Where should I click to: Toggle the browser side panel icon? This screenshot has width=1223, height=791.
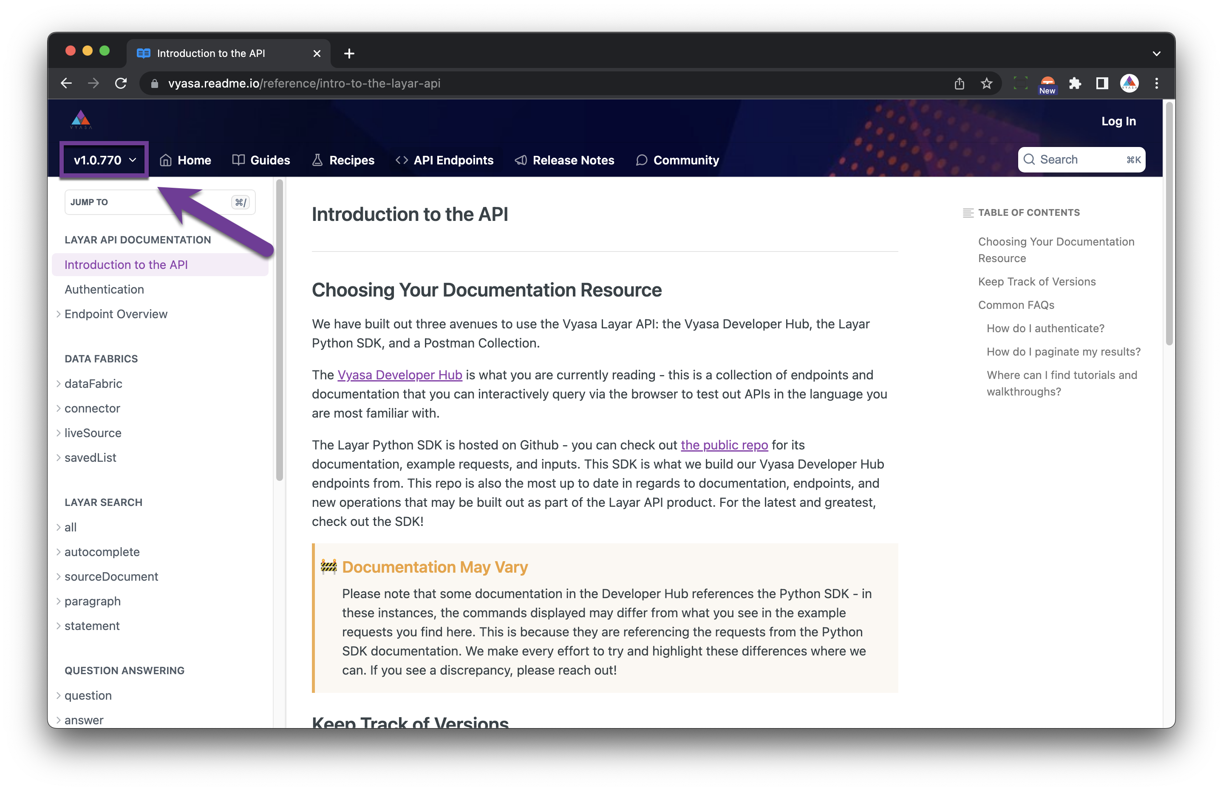pyautogui.click(x=1102, y=83)
